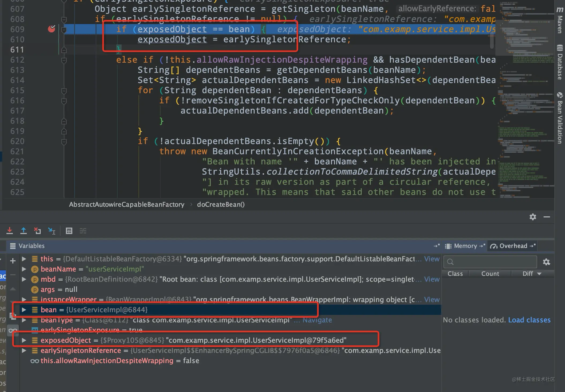Click the search magnifier in Memory filter
Screen dimensions: 565x392
450,262
